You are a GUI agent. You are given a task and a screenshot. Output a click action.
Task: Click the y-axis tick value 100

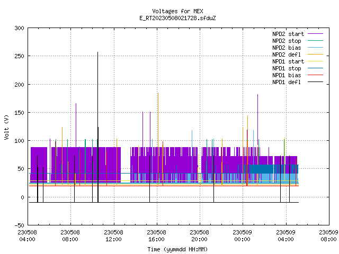(19, 141)
